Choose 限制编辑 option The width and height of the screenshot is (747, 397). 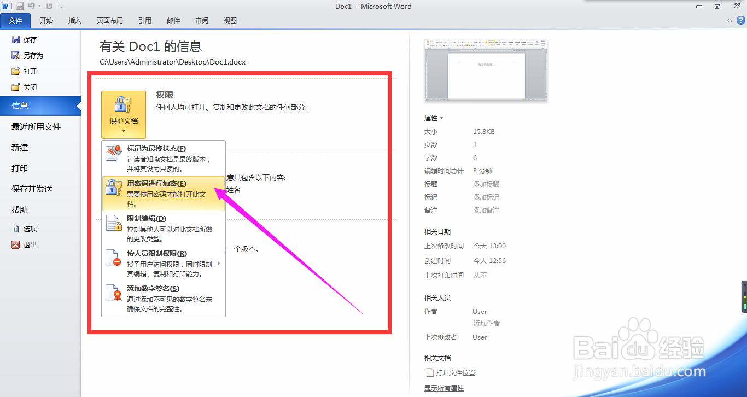click(x=164, y=229)
